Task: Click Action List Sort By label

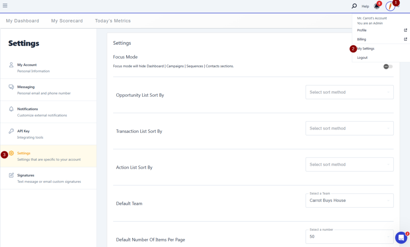Action: [x=134, y=167]
